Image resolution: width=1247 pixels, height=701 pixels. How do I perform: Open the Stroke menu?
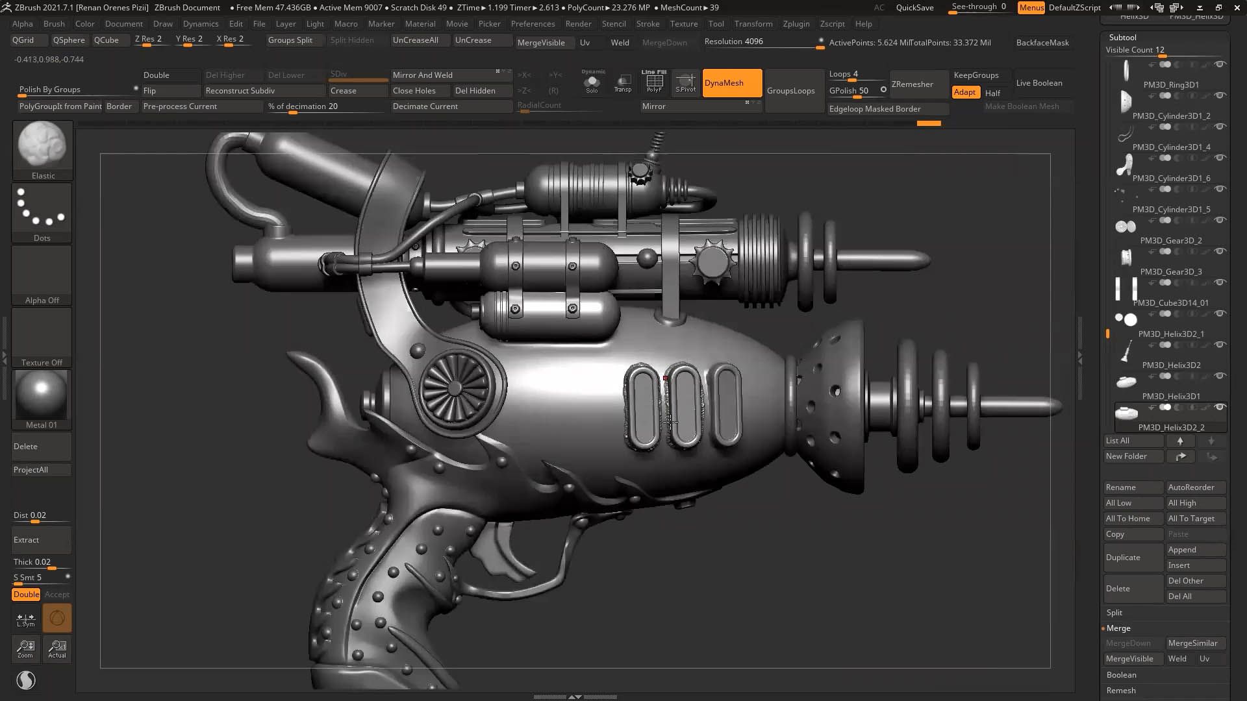[x=648, y=24]
